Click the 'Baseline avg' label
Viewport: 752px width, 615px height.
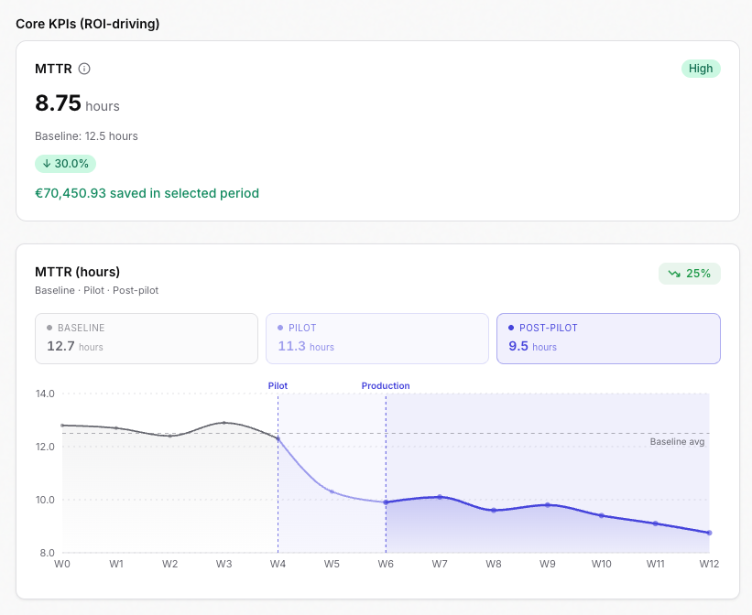point(677,441)
